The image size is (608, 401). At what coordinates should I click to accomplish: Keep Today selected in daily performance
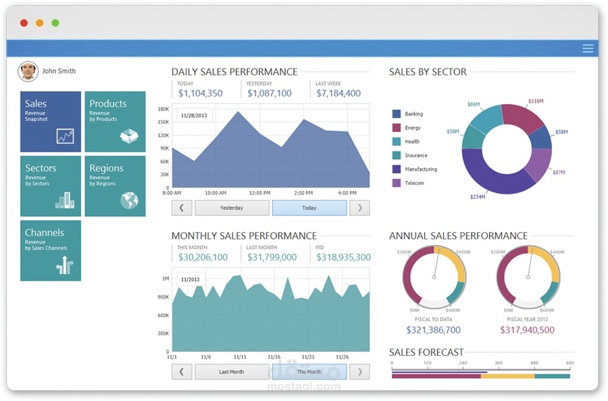click(309, 208)
